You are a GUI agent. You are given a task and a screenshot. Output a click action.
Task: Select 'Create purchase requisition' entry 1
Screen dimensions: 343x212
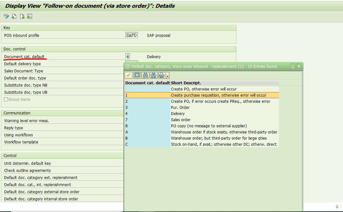click(x=202, y=95)
